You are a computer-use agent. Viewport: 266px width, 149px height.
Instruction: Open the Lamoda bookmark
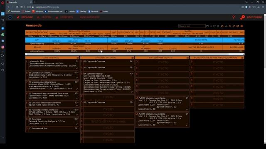click(70, 11)
